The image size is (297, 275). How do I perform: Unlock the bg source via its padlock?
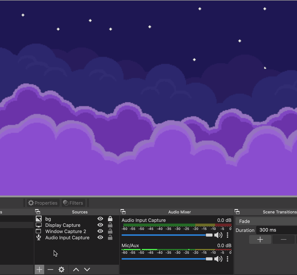110,219
